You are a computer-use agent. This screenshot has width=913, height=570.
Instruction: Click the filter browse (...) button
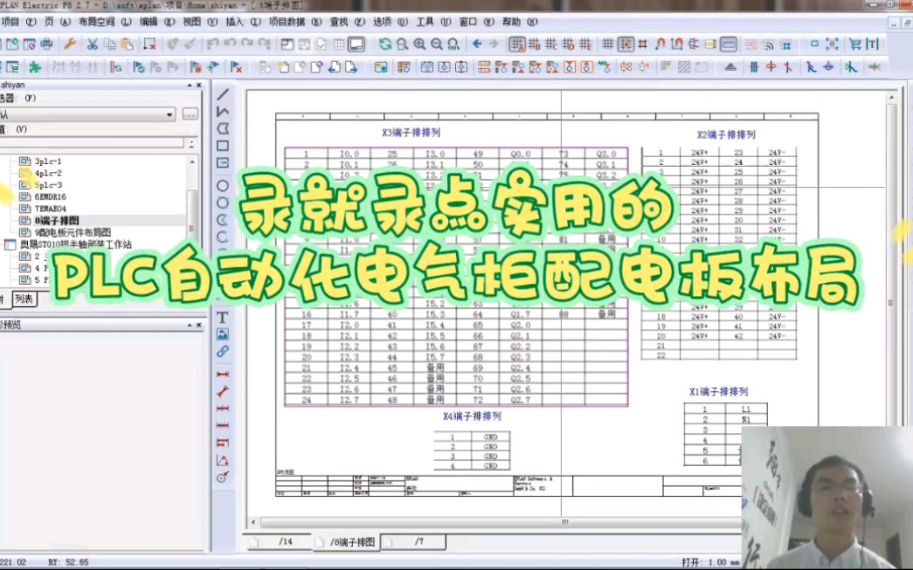tap(190, 114)
